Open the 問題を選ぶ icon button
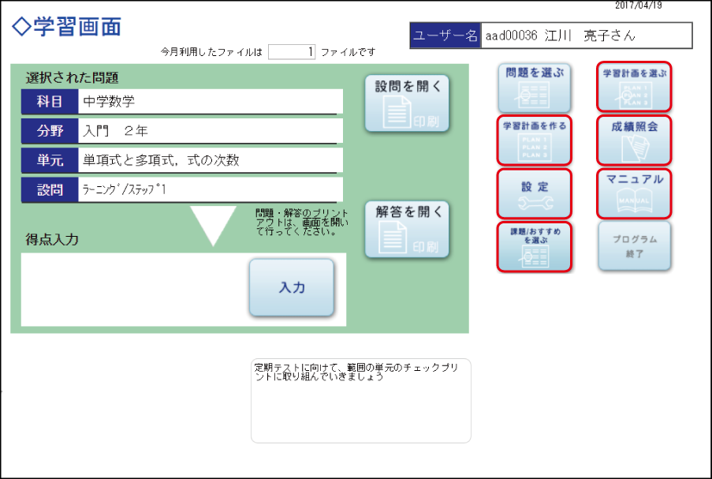 534,88
